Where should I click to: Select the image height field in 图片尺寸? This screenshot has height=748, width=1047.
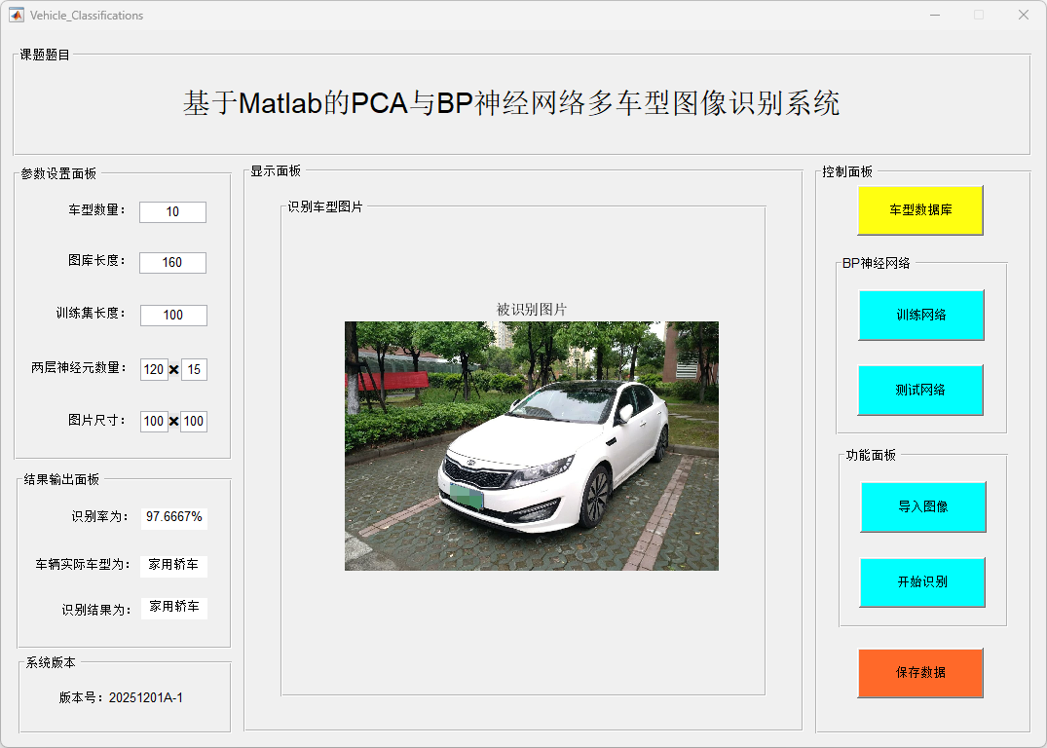click(x=194, y=422)
